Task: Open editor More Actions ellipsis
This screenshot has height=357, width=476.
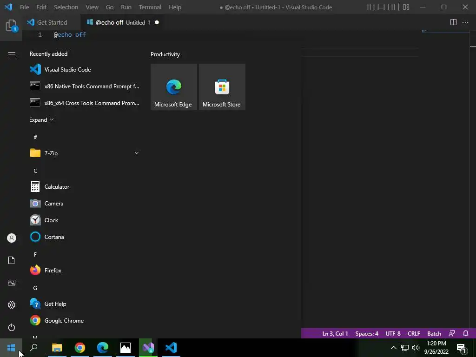Action: 465,22
